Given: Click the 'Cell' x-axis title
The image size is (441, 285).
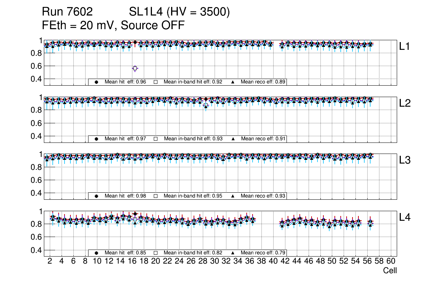Looking at the screenshot, I should pos(390,271).
